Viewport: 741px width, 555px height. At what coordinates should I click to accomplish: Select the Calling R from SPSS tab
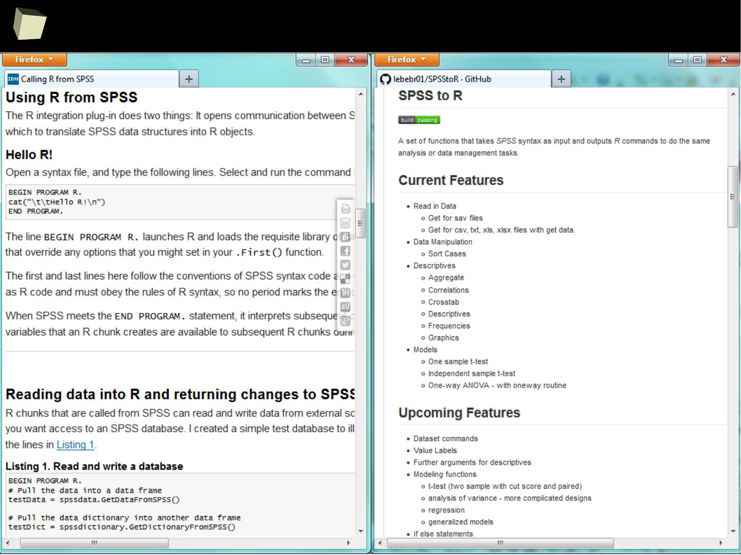[91, 79]
